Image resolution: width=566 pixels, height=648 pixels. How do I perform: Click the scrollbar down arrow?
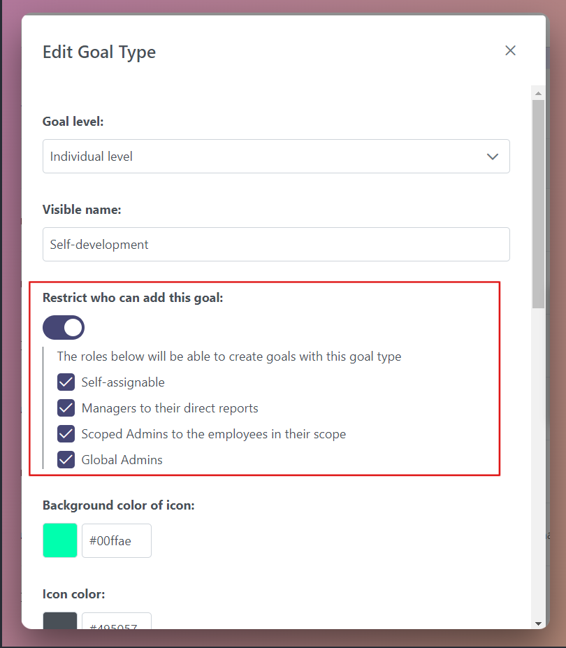538,623
